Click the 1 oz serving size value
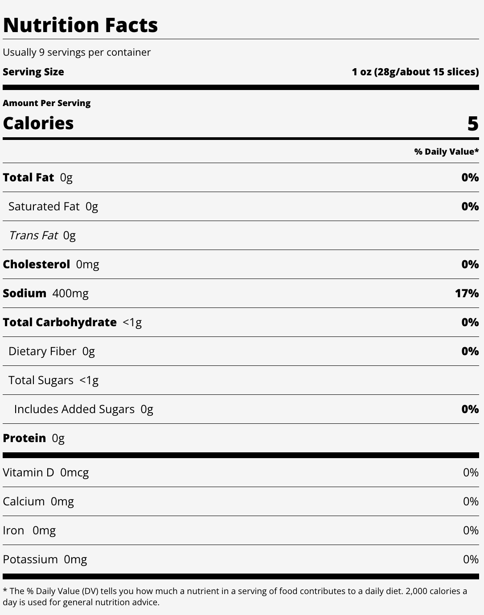The height and width of the screenshot is (615, 484). pyautogui.click(x=415, y=72)
